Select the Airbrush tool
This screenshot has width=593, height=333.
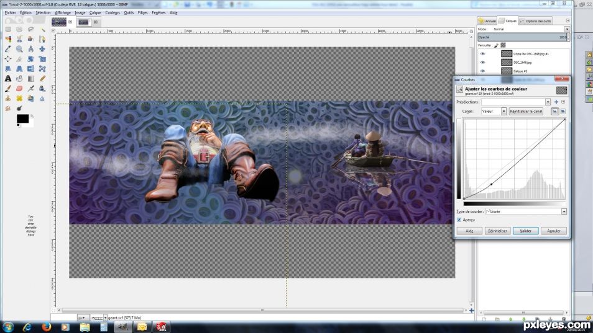click(30, 88)
